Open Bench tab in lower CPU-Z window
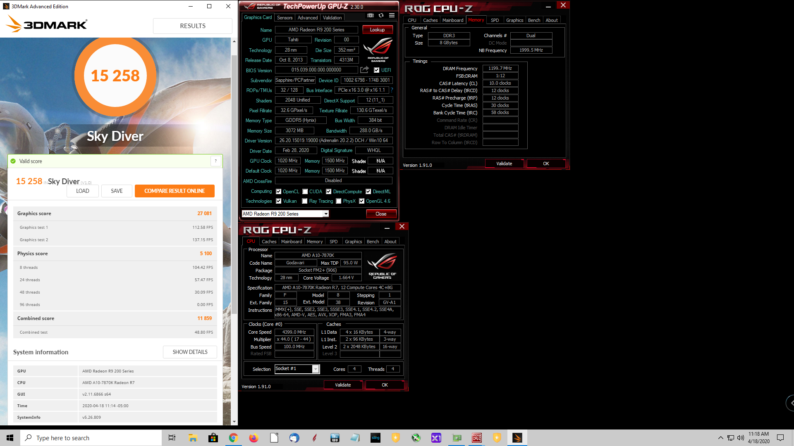This screenshot has width=794, height=446. coord(373,242)
